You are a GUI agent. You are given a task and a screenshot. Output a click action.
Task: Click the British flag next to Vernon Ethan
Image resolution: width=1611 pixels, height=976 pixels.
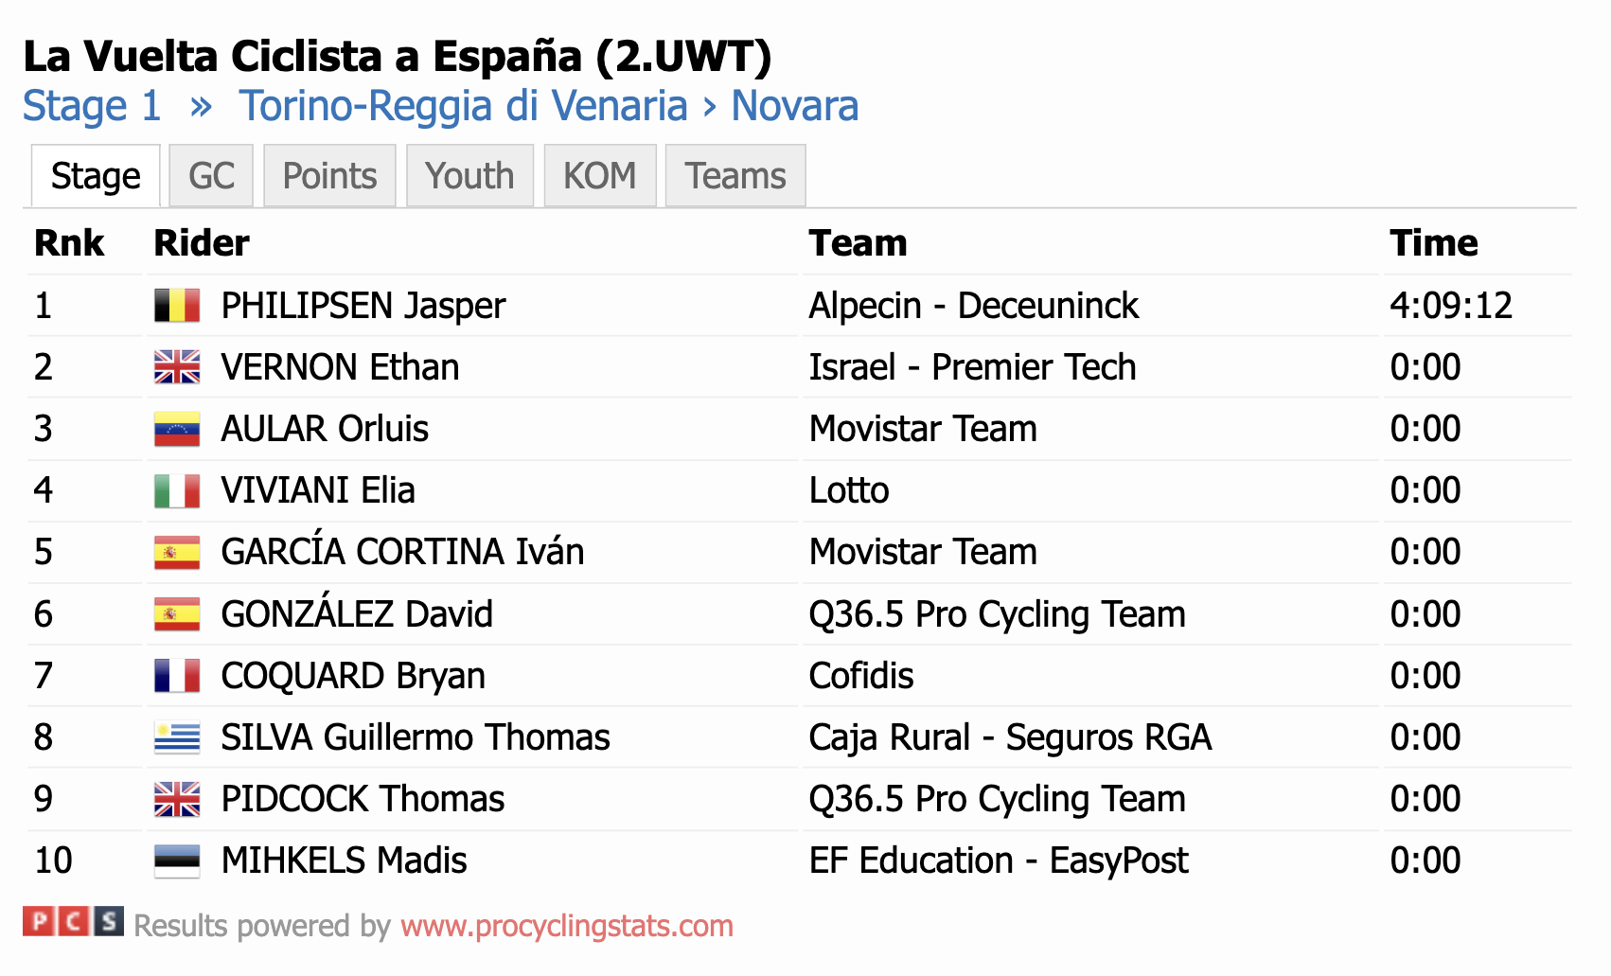[177, 367]
